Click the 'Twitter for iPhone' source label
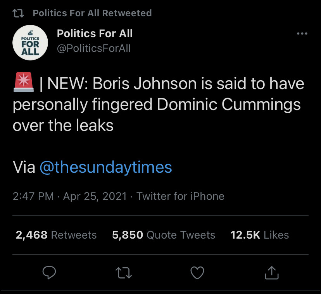 pos(180,196)
